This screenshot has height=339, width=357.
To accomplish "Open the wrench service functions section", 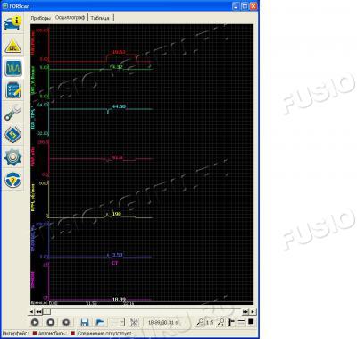I will click(13, 113).
